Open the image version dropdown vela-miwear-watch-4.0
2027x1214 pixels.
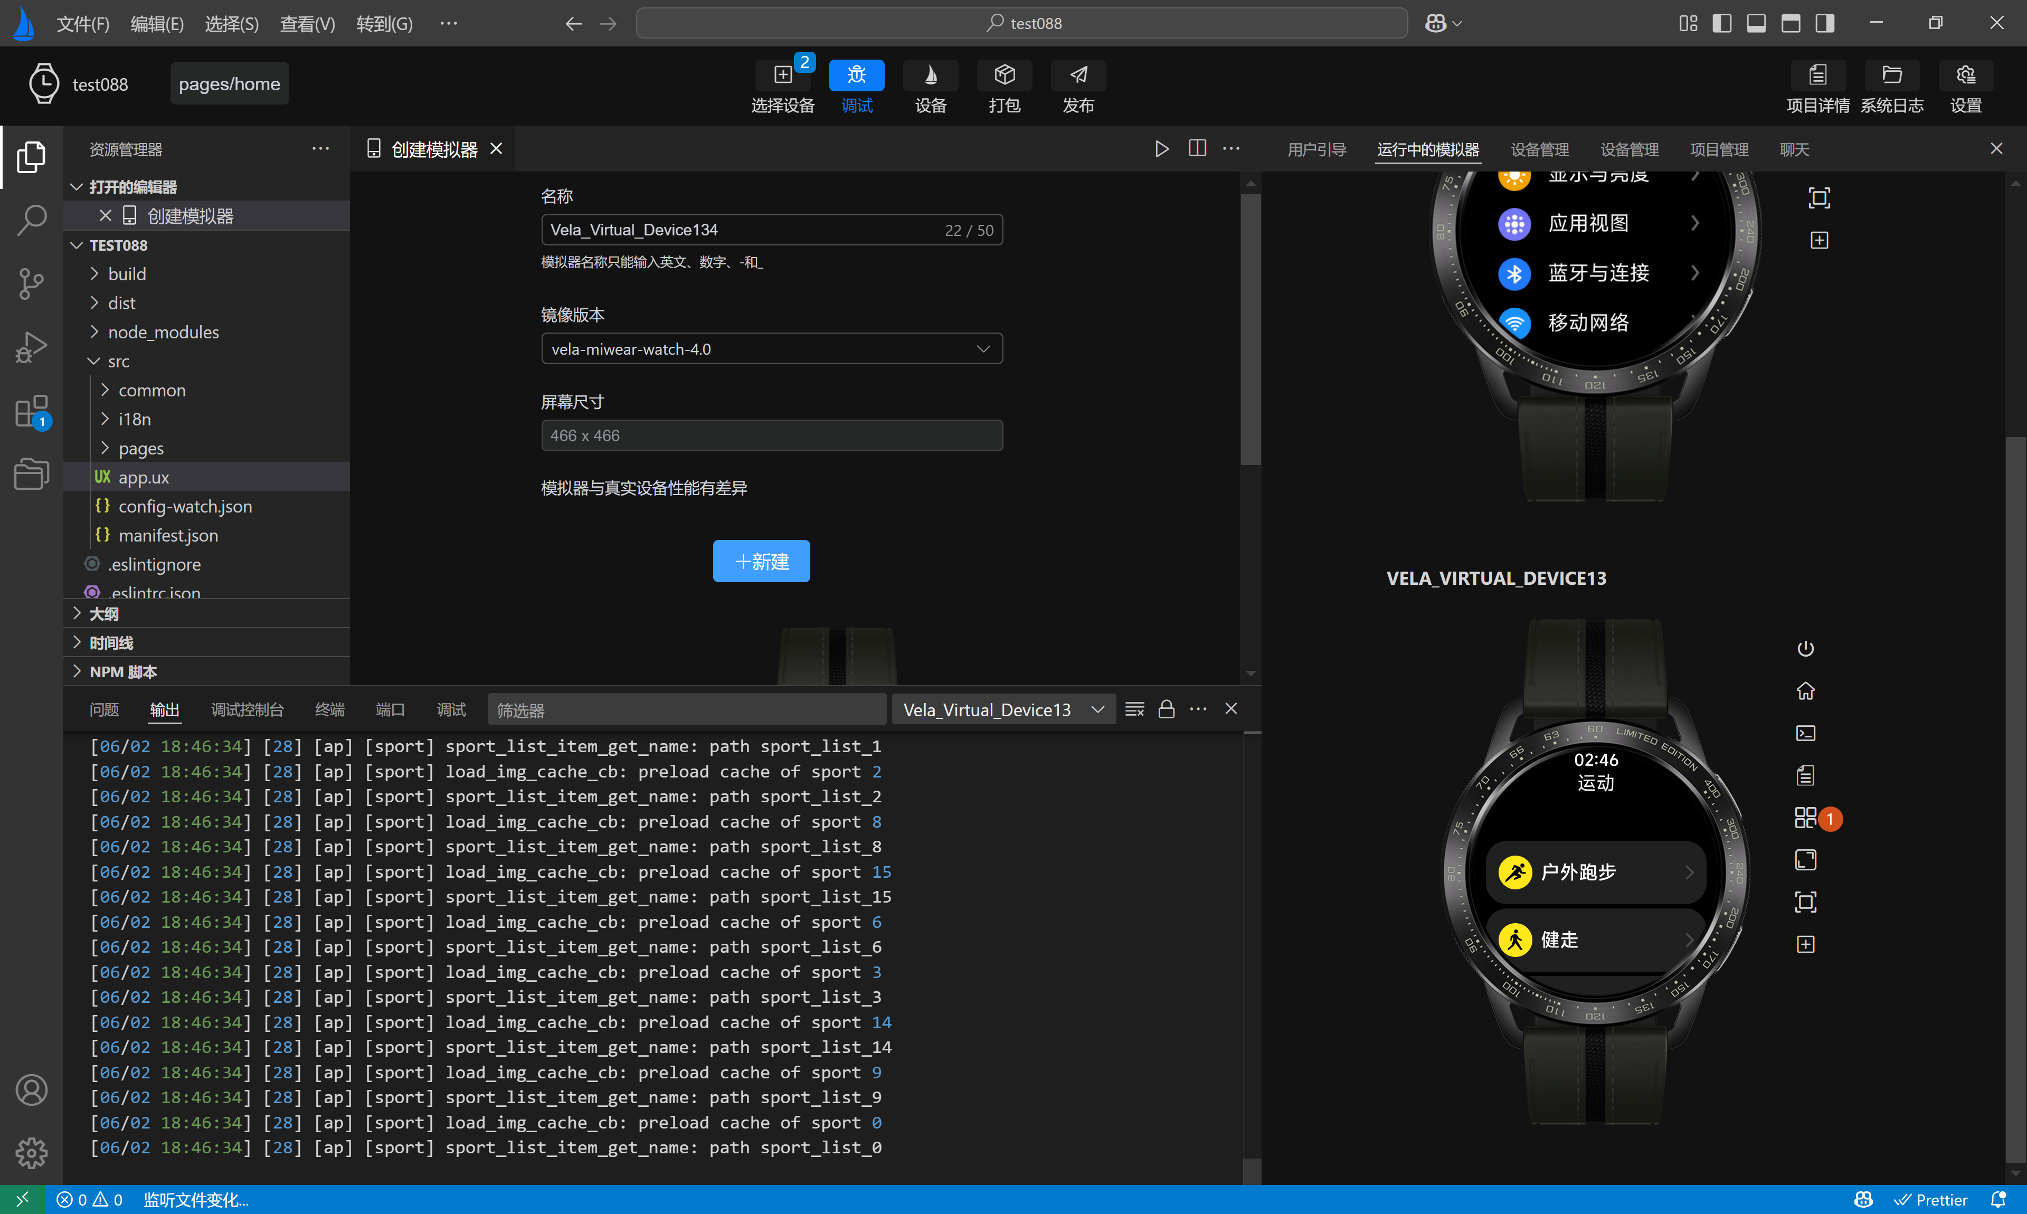pos(771,349)
